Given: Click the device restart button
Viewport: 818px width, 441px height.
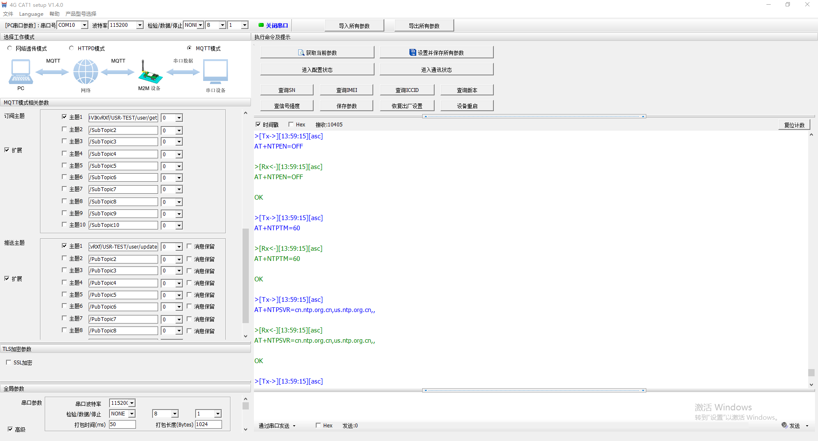Looking at the screenshot, I should [x=467, y=106].
